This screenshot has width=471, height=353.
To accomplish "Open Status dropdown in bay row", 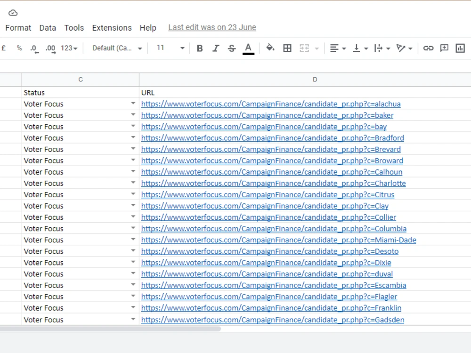I will [133, 126].
